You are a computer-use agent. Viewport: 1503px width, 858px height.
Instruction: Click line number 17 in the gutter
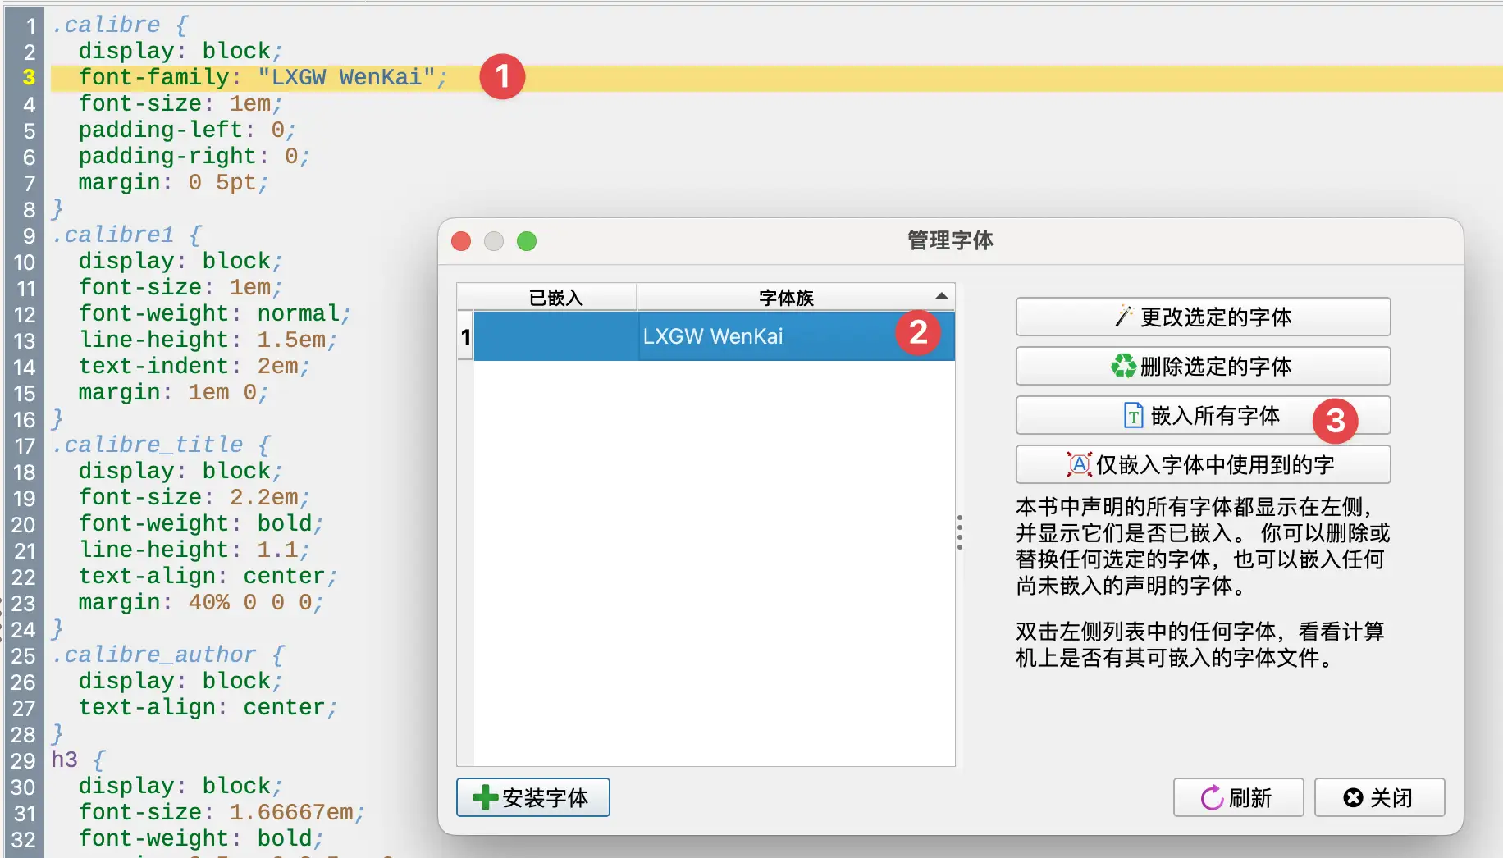[25, 445]
